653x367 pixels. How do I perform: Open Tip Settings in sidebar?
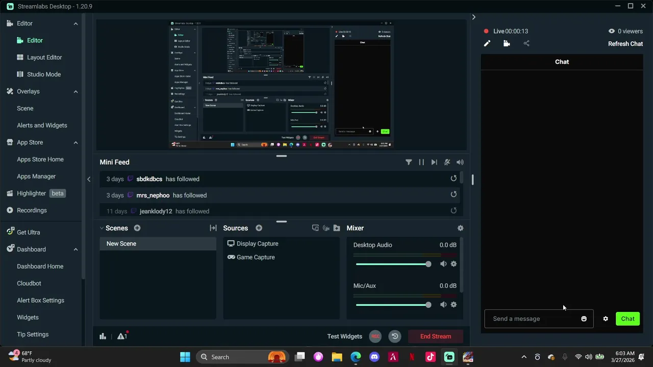click(33, 334)
